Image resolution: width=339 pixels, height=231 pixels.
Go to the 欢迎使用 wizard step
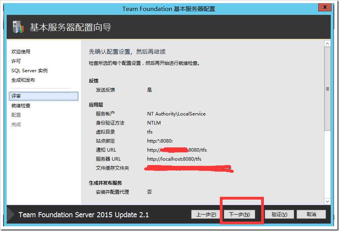click(21, 51)
